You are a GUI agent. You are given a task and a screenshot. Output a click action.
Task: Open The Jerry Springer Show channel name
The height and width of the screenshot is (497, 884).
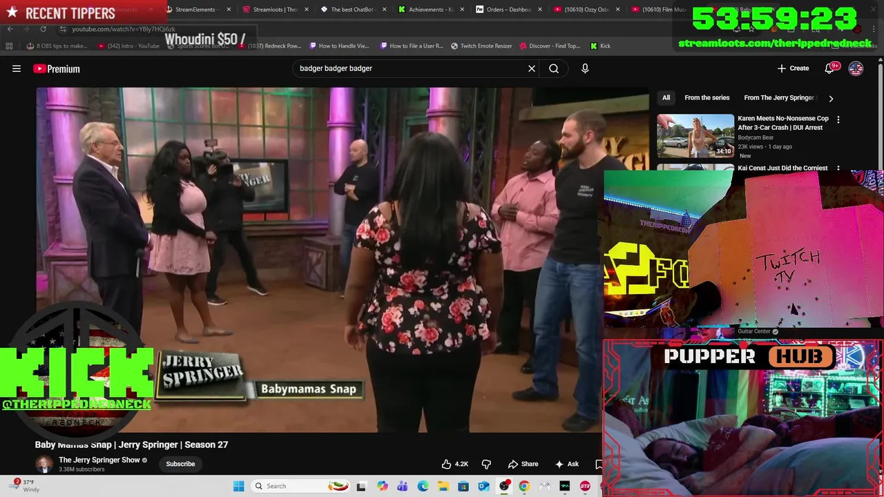99,460
